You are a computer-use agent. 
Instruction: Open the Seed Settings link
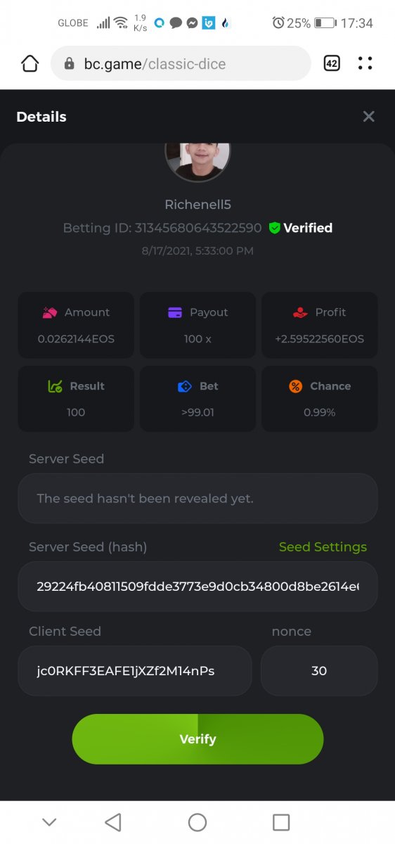323,546
